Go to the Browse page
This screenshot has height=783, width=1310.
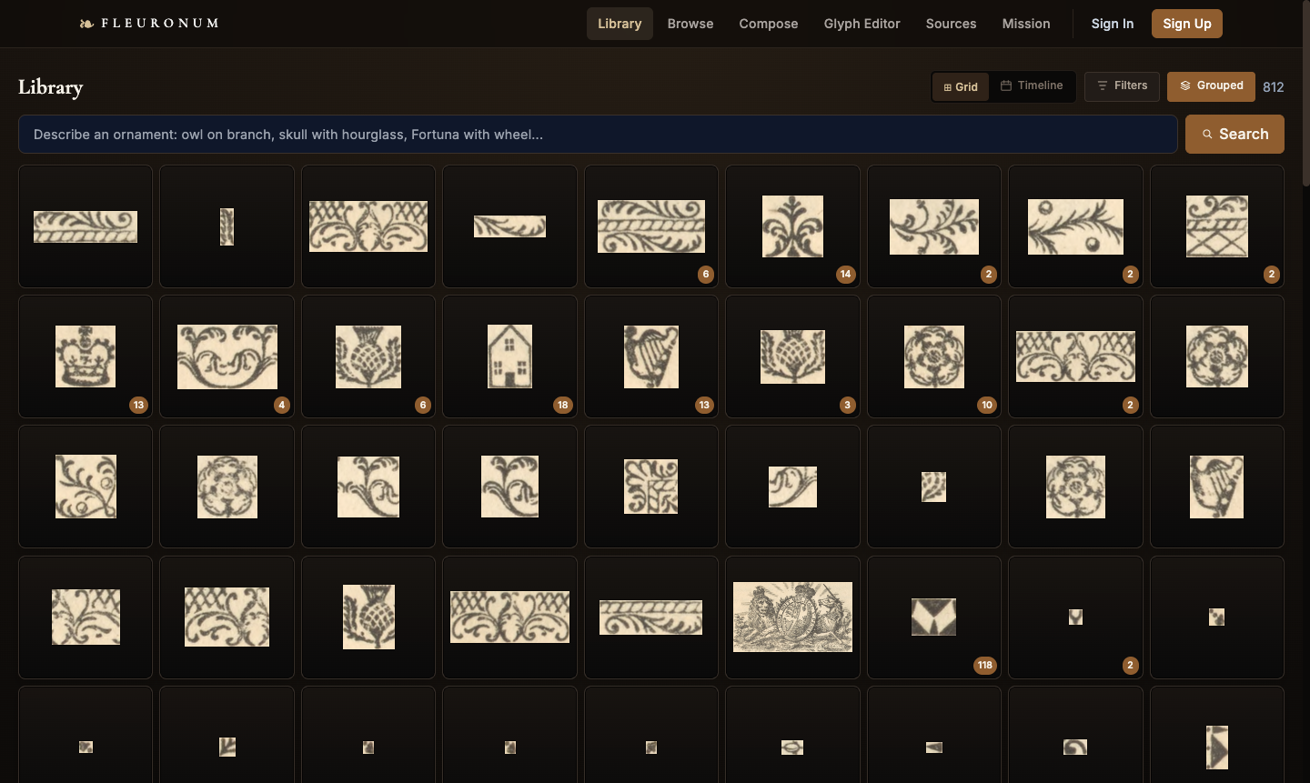pyautogui.click(x=690, y=24)
